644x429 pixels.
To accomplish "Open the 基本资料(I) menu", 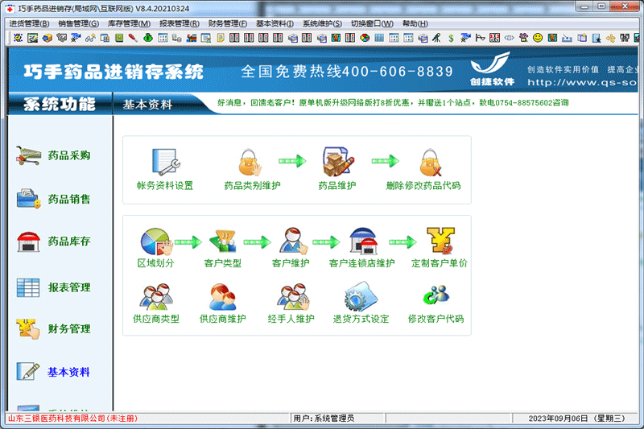I will click(x=275, y=23).
